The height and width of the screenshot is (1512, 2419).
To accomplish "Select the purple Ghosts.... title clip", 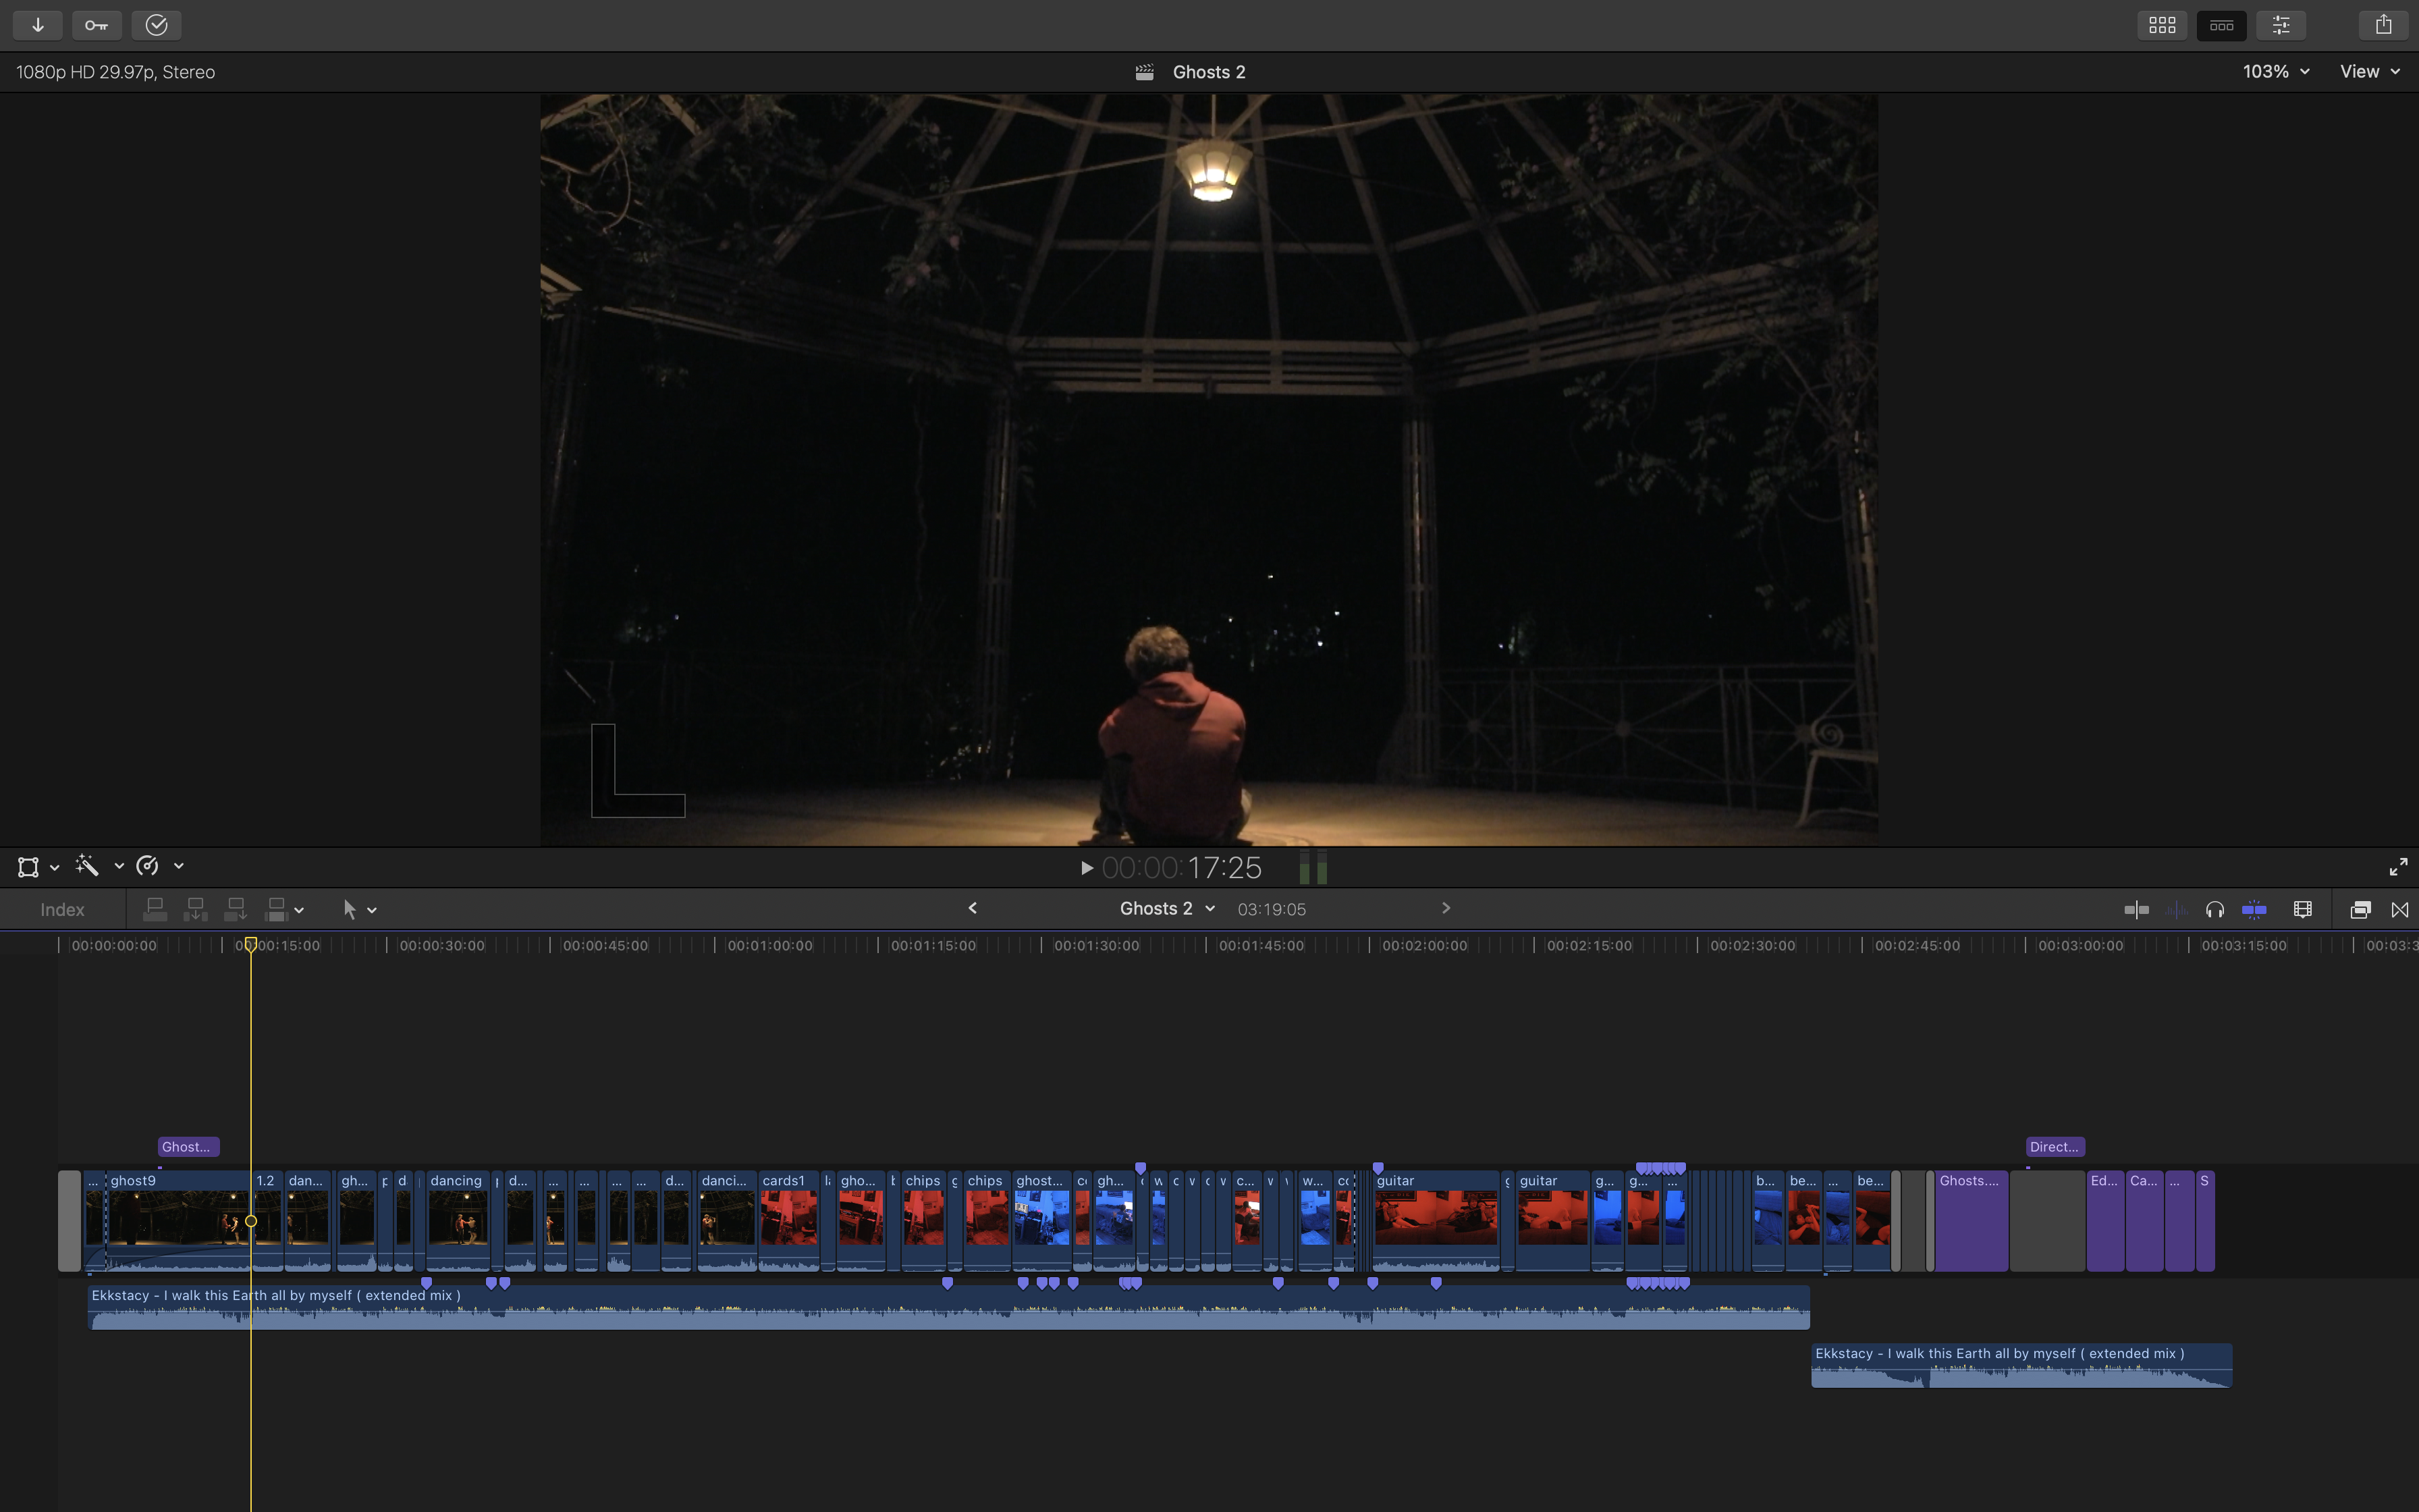I will coord(1972,1221).
